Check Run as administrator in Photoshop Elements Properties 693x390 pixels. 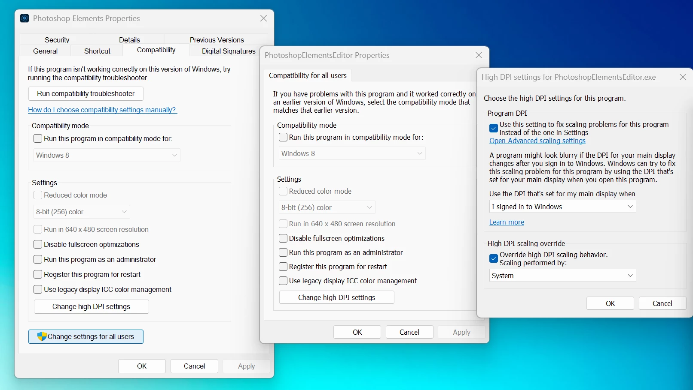[x=38, y=259]
